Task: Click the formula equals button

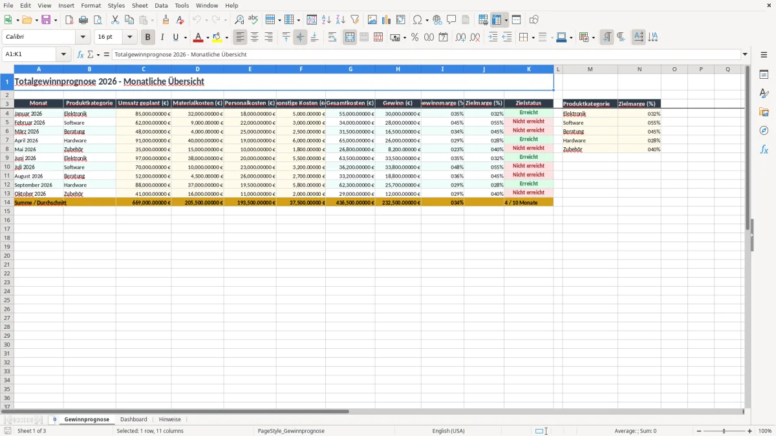Action: click(x=106, y=54)
